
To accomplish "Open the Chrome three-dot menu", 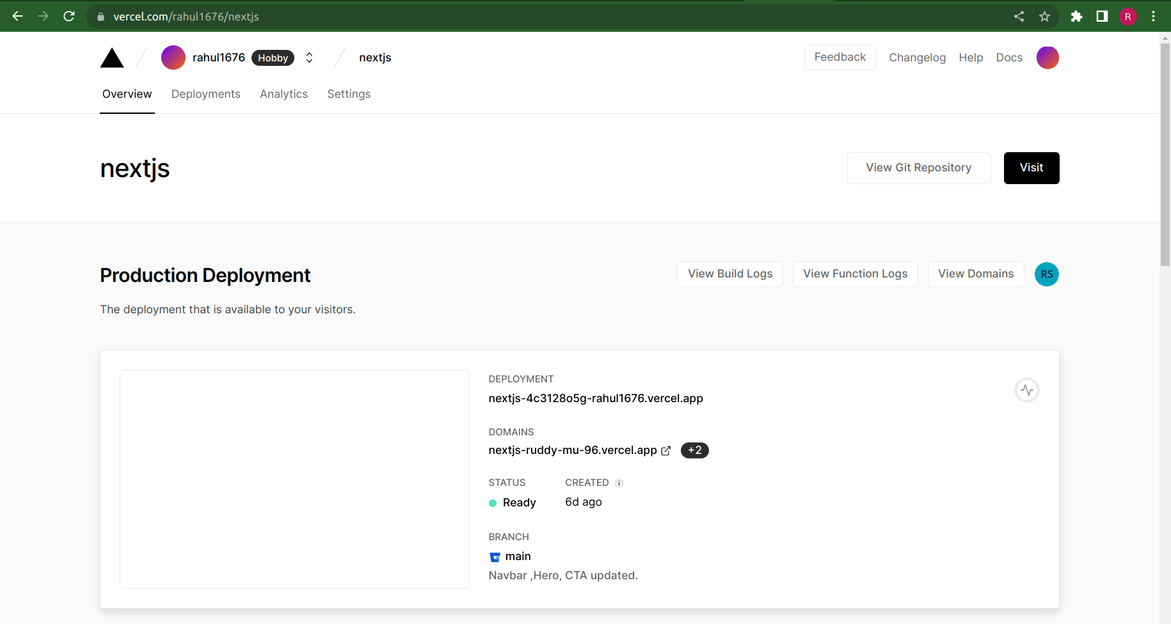I will tap(1154, 16).
